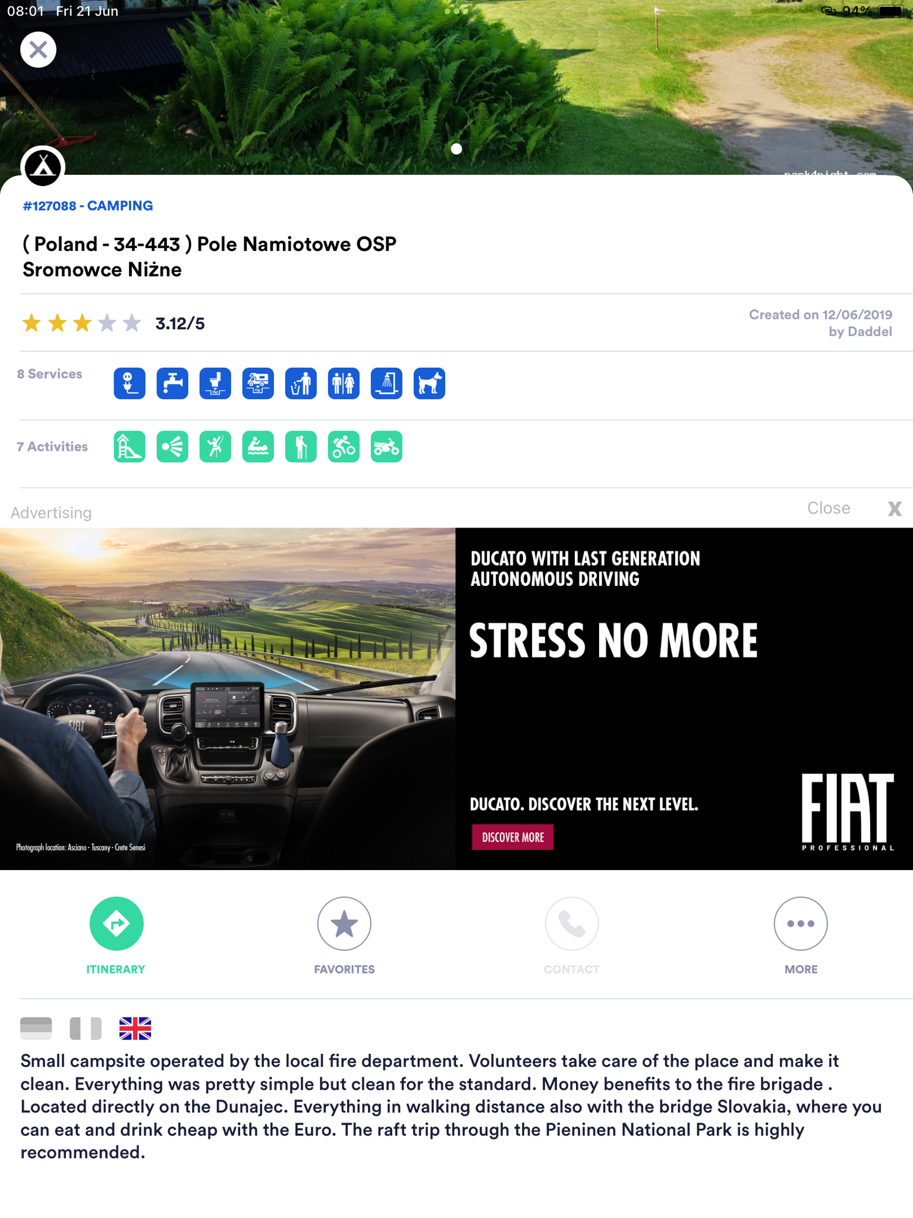
Task: Tap the playground activity icon
Action: click(130, 447)
